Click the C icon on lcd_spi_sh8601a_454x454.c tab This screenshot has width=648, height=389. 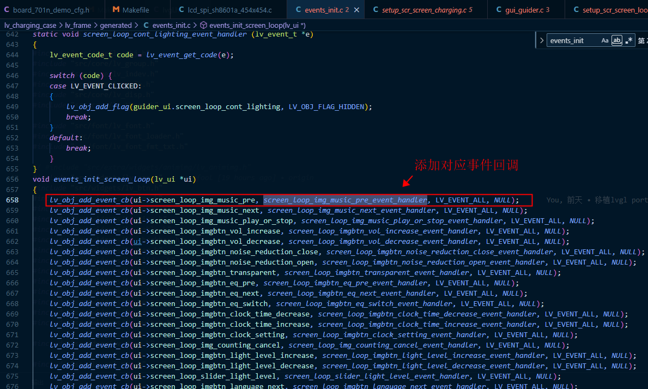pyautogui.click(x=181, y=9)
